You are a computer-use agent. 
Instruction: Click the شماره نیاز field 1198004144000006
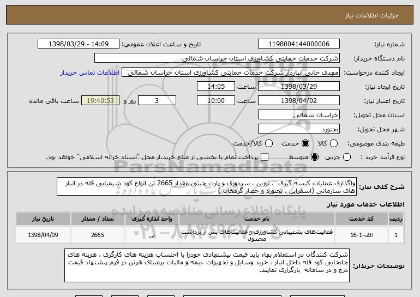[299, 44]
